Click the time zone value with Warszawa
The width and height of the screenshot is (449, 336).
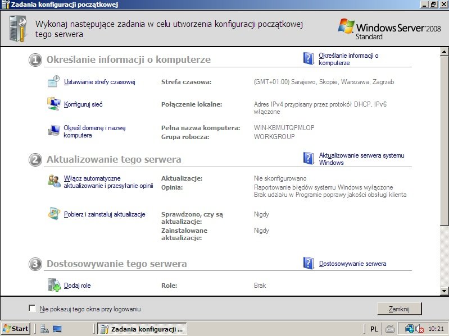point(324,82)
